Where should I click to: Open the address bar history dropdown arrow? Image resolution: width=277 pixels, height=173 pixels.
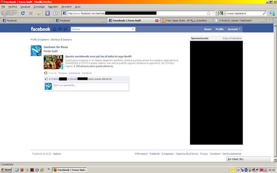pos(213,13)
